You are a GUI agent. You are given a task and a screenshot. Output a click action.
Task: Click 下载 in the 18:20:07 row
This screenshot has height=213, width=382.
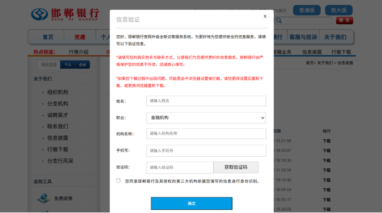pos(327,151)
